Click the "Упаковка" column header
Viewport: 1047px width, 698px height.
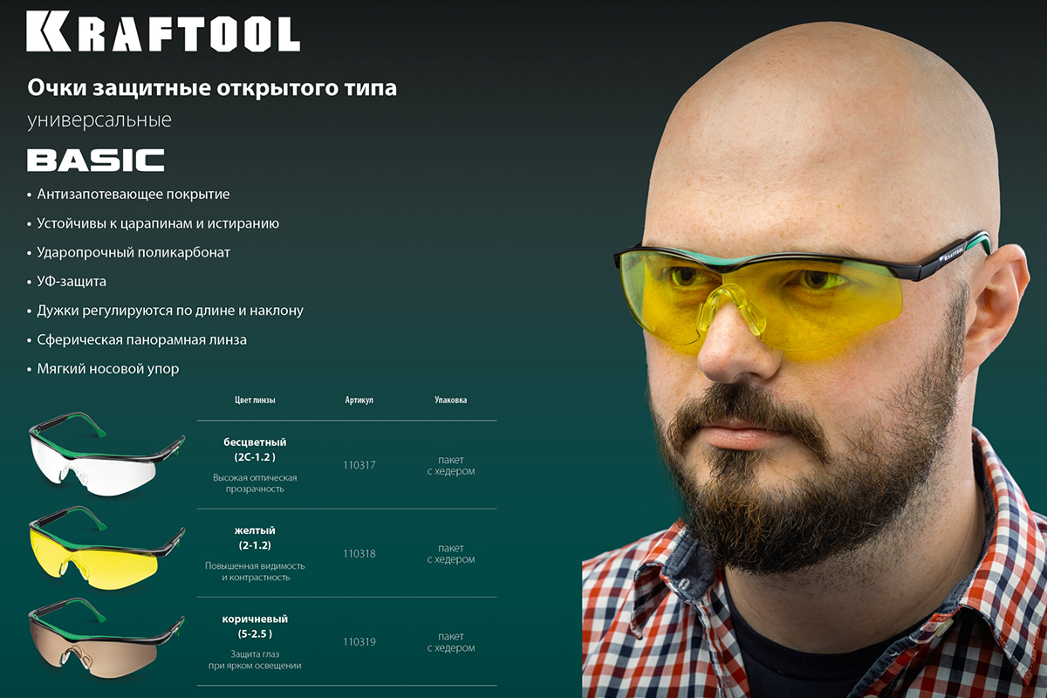pos(450,400)
